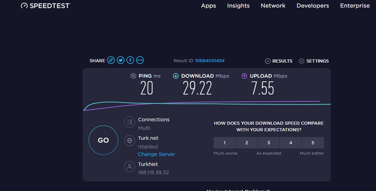Go to the Network menu
This screenshot has width=376, height=191.
273,5
